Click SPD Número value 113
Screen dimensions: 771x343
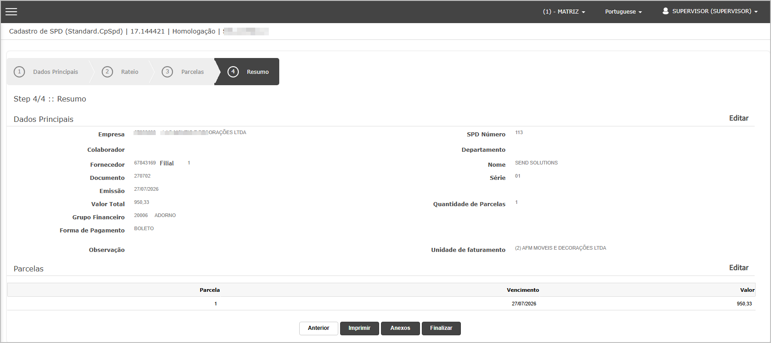click(519, 133)
